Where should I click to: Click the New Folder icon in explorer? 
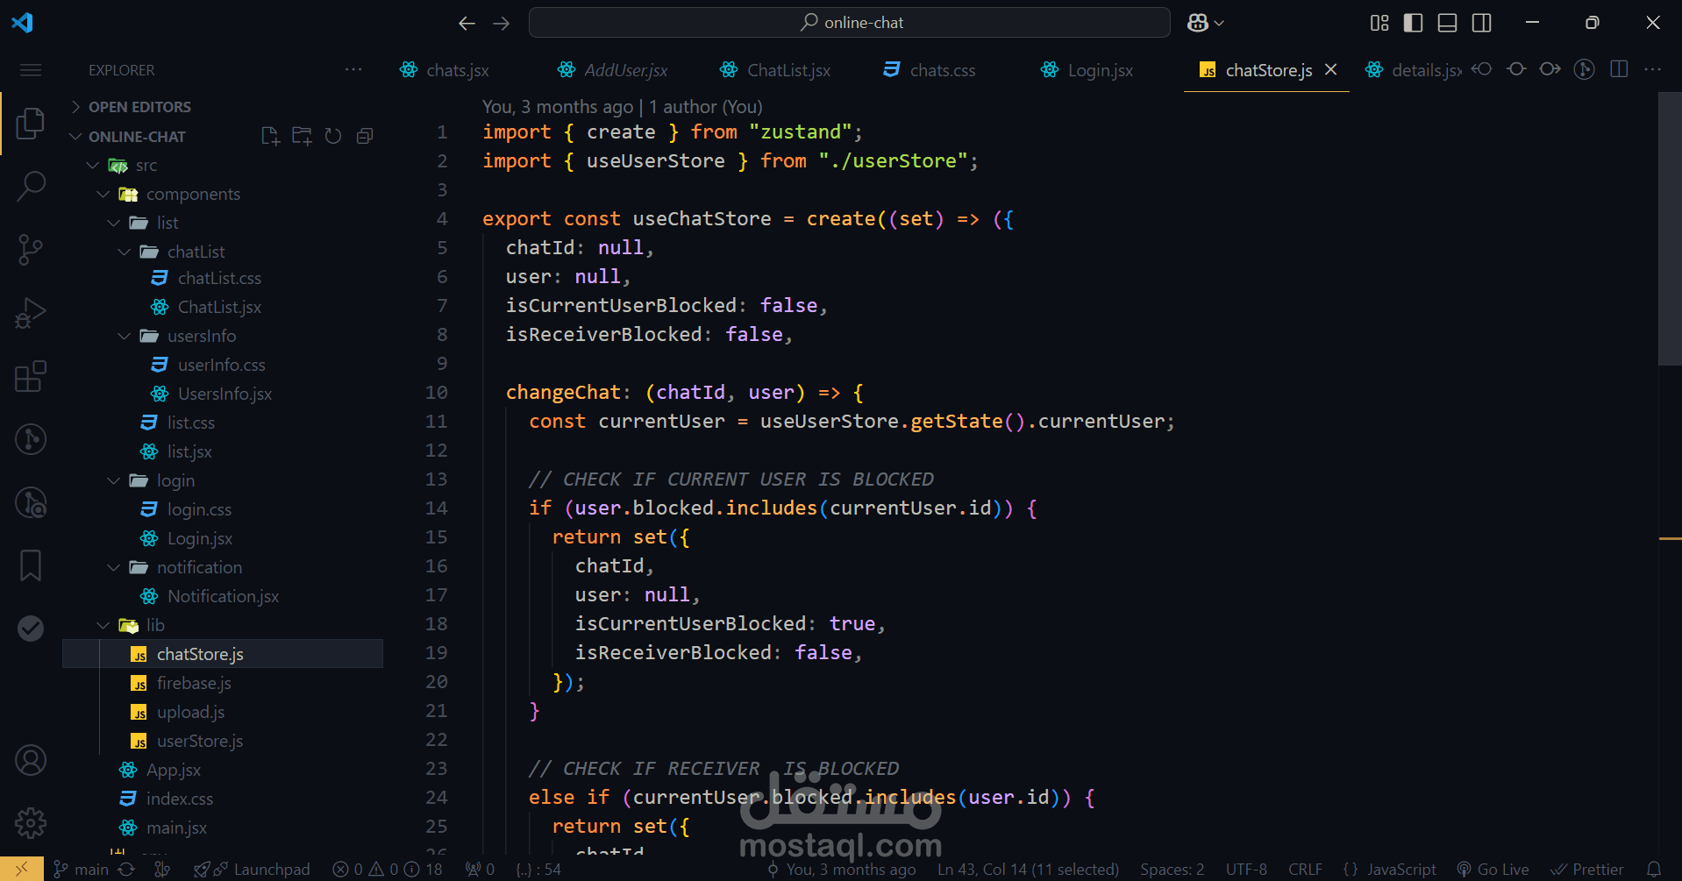(x=302, y=136)
